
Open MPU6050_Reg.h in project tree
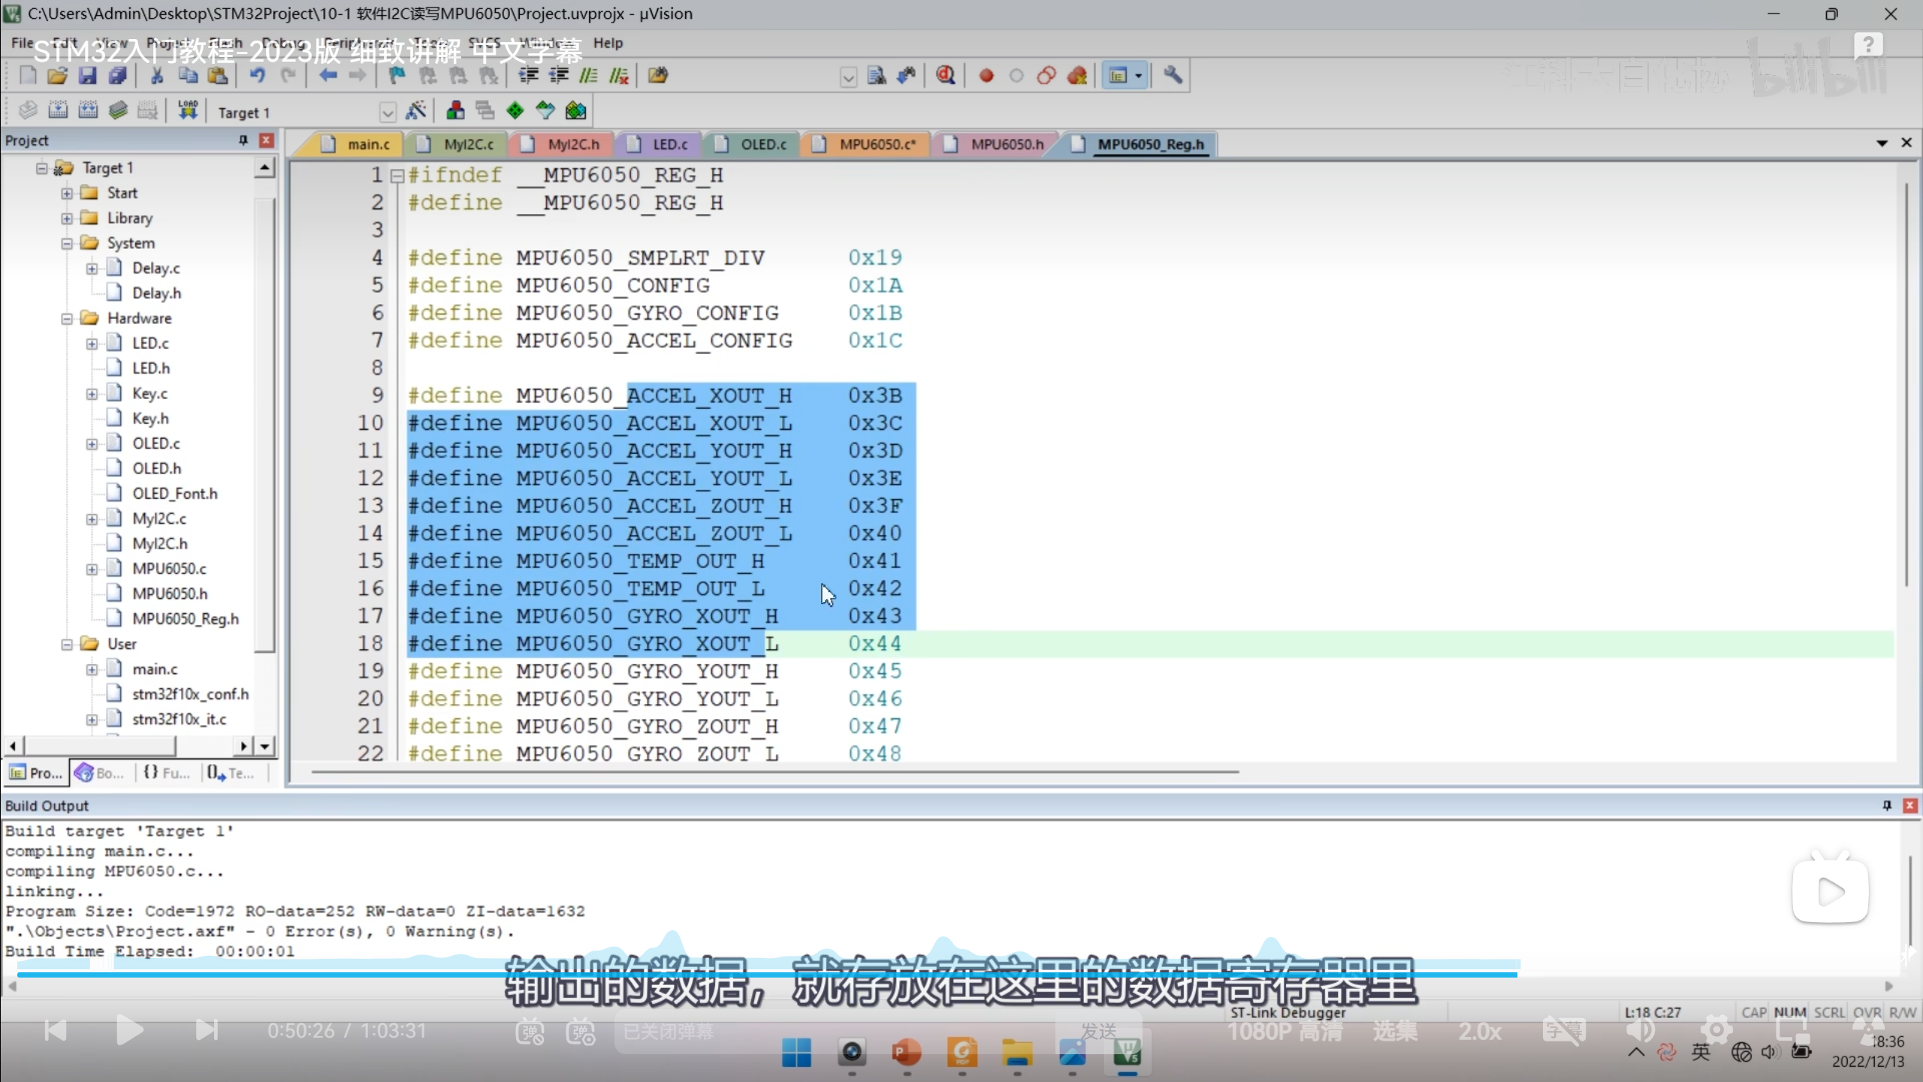point(185,618)
